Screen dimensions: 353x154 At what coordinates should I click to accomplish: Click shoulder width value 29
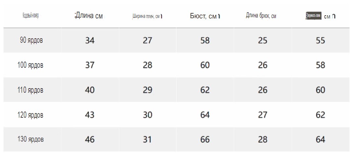[147, 90]
